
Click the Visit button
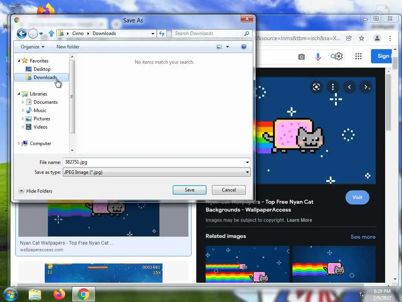(357, 197)
